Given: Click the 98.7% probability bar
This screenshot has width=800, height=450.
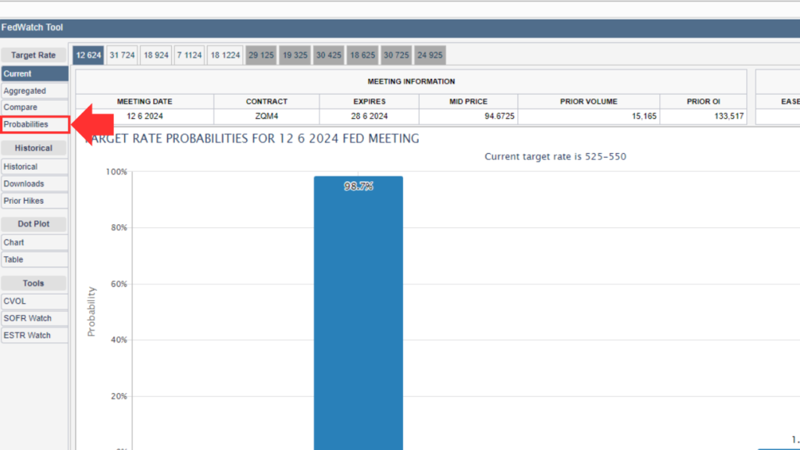Looking at the screenshot, I should (359, 312).
